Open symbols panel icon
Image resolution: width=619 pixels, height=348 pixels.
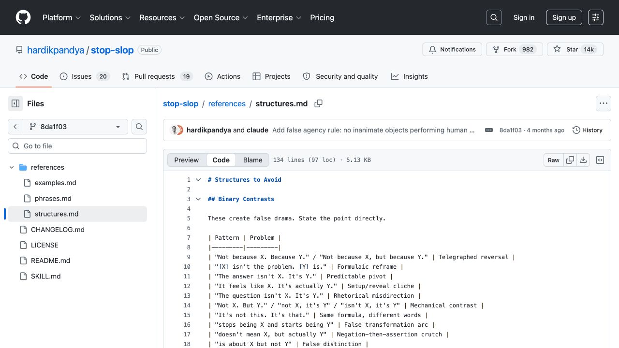click(x=600, y=160)
